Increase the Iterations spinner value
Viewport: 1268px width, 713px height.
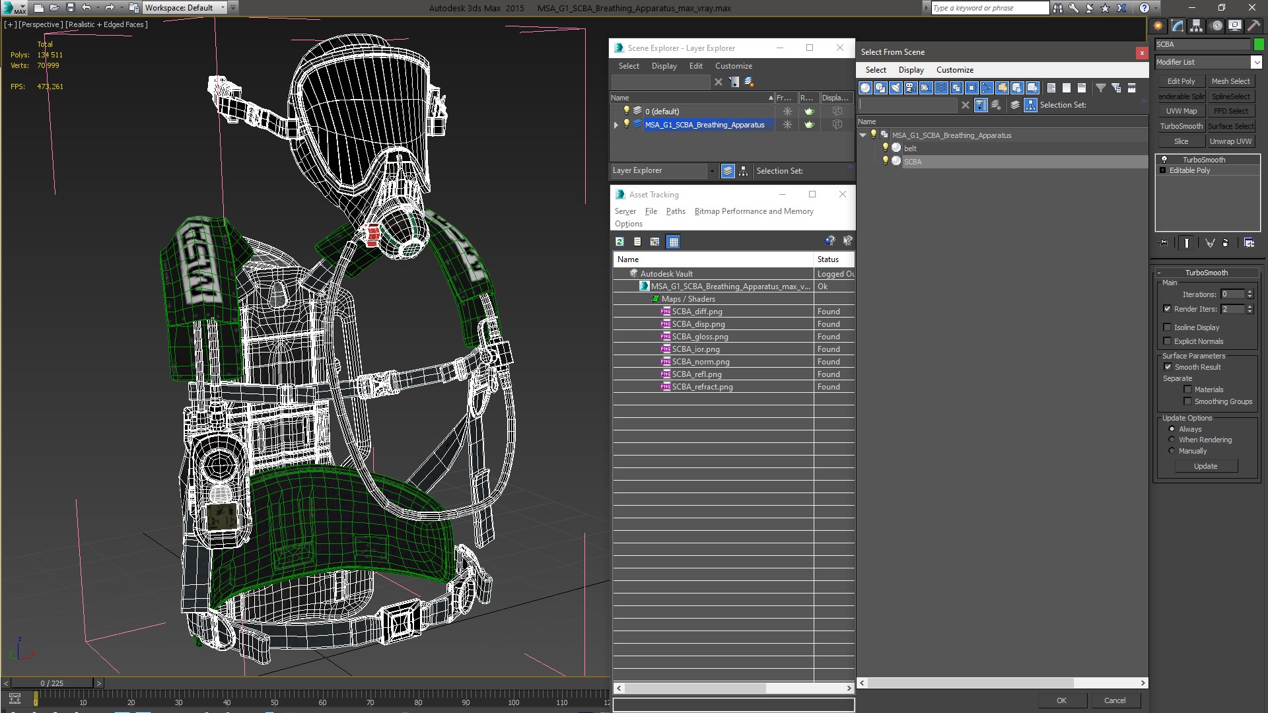1250,292
